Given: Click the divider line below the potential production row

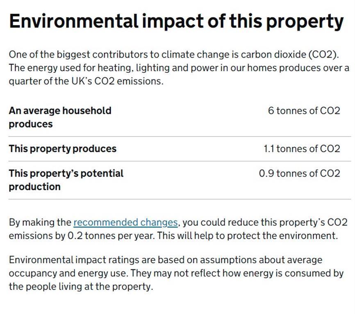Looking at the screenshot, I should [x=180, y=200].
